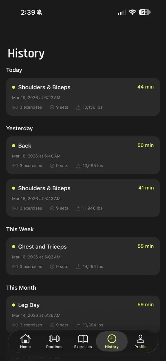Image resolution: width=166 pixels, height=361 pixels.
Task: Open the Chest and Triceps workout entry
Action: (83, 256)
